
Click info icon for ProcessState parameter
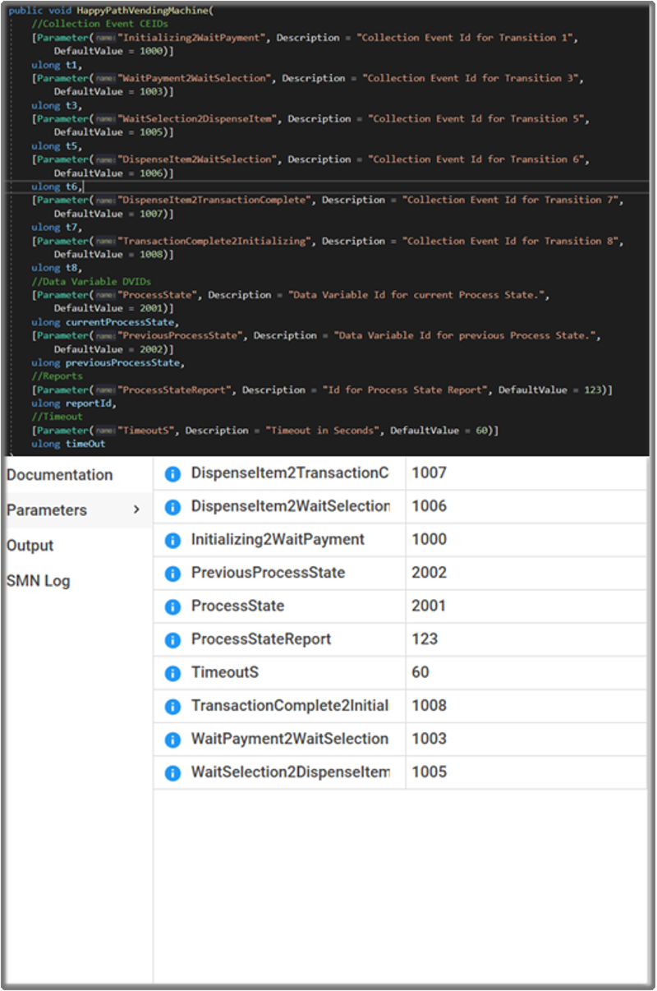[x=172, y=606]
